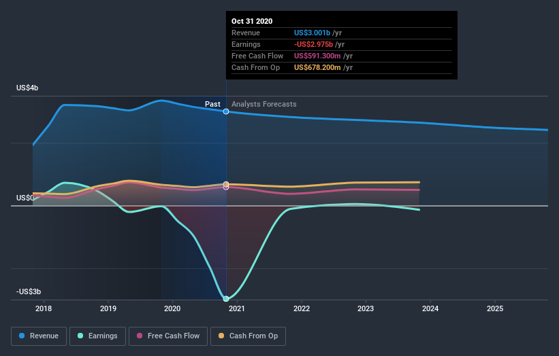Image resolution: width=559 pixels, height=356 pixels.
Task: Click the Cash From Op orange data point
Action: pos(226,184)
